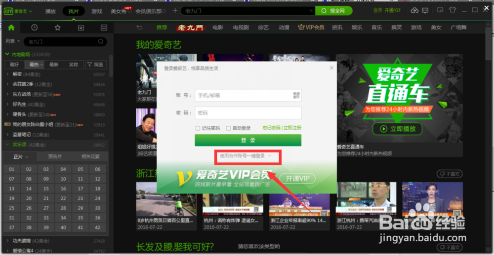Open the iQIYI logo main menu
The height and width of the screenshot is (255, 494).
(x=18, y=11)
